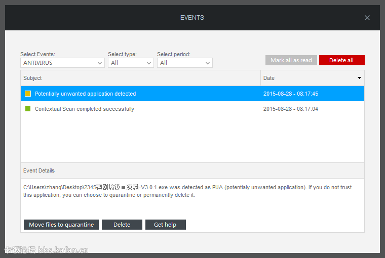This screenshot has width=385, height=258.
Task: Move files to quarantine
Action: (61, 225)
